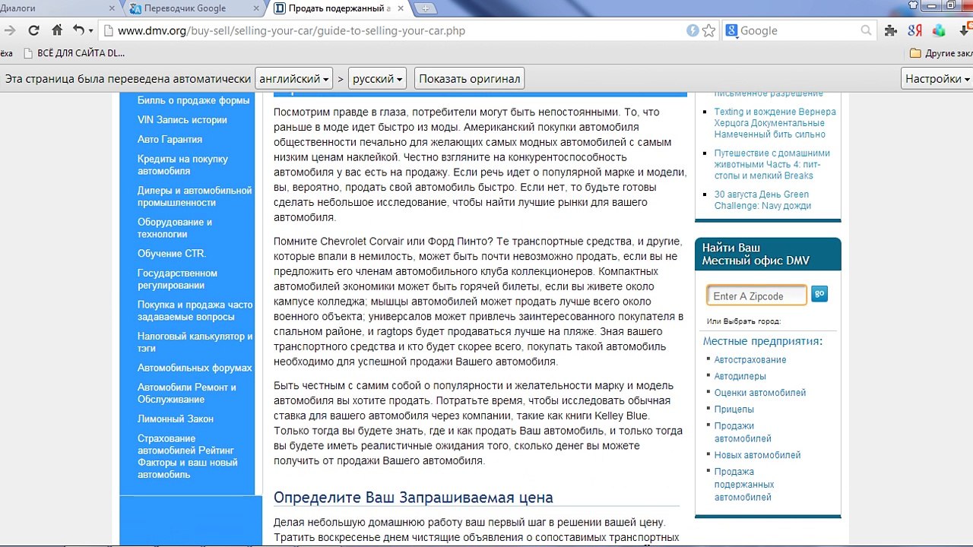Open translation Настройки dropdown

(x=937, y=79)
